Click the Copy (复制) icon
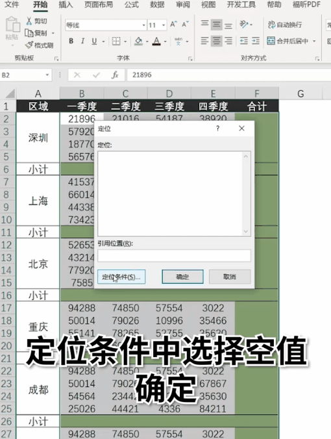 [29, 33]
